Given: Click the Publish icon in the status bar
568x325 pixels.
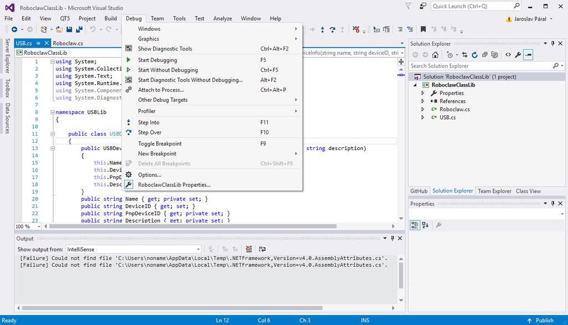Looking at the screenshot, I should click(x=529, y=321).
